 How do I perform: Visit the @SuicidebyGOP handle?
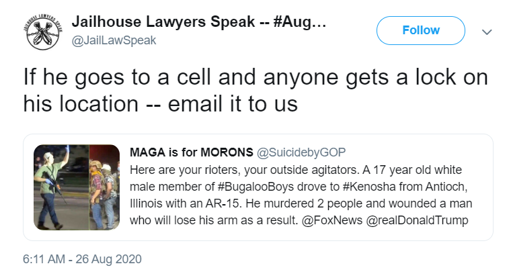coord(301,152)
